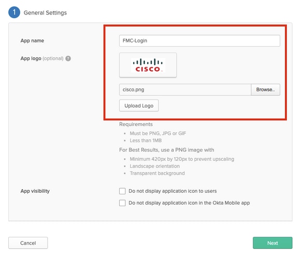Click the General Settings heading
The width and height of the screenshot is (303, 256).
coord(45,13)
